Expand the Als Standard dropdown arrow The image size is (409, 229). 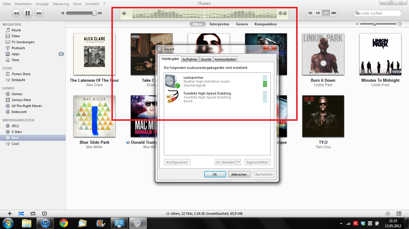coord(239,162)
